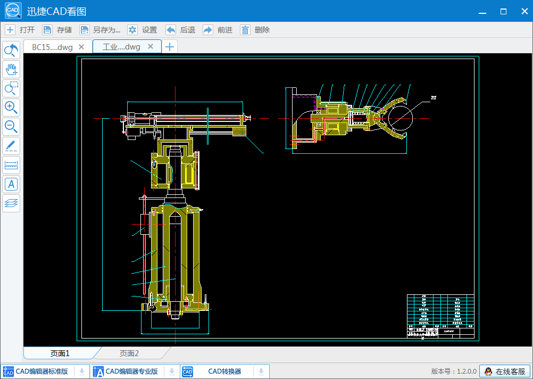Switch to 页面2 layout tab
Image resolution: width=533 pixels, height=379 pixels.
(129, 353)
